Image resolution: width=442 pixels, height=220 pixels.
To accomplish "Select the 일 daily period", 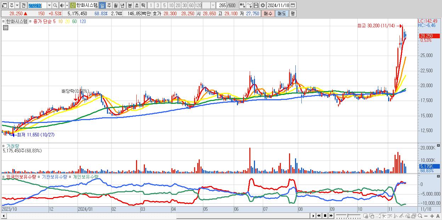I will 102,5.
